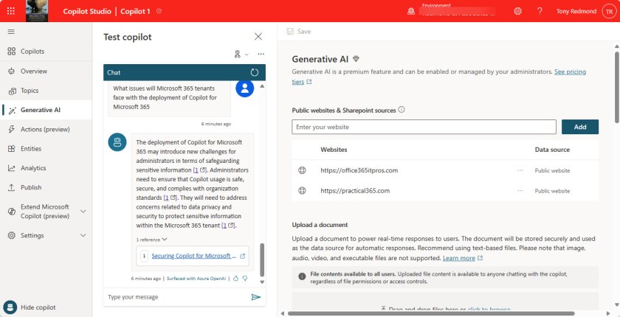
Task: Thumbs down the copilot response
Action: point(245,279)
